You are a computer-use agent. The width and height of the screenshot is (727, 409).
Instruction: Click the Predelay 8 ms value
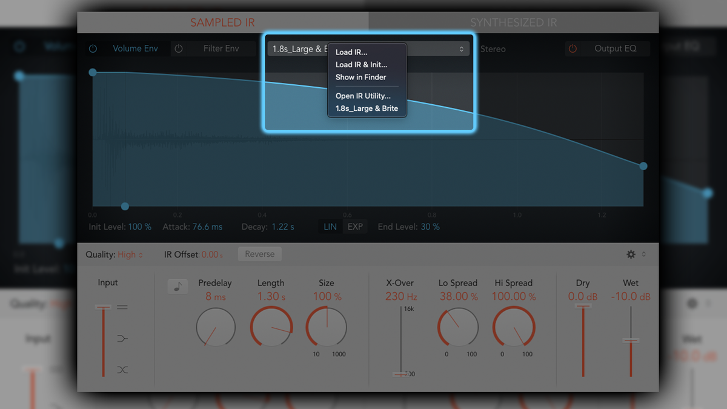(x=215, y=296)
